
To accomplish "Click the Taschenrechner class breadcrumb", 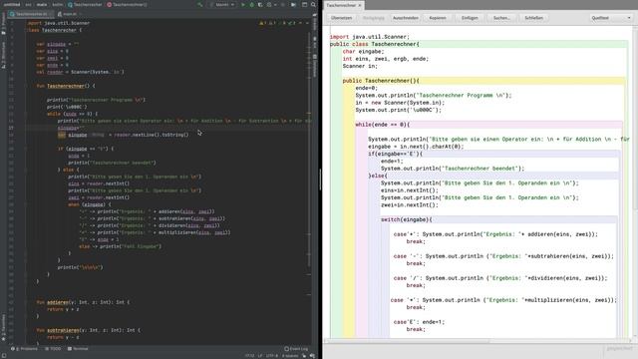I will coord(85,4).
